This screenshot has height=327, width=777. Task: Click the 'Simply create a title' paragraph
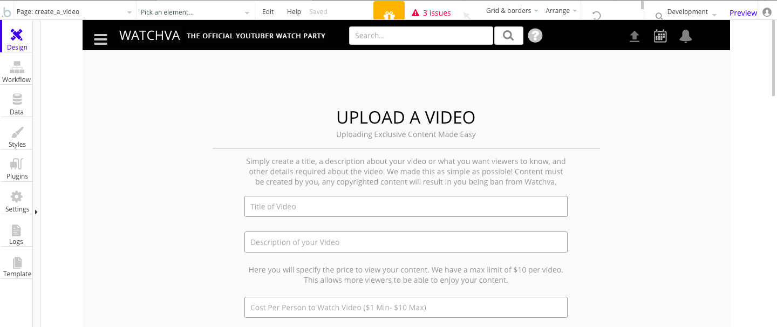tap(406, 172)
